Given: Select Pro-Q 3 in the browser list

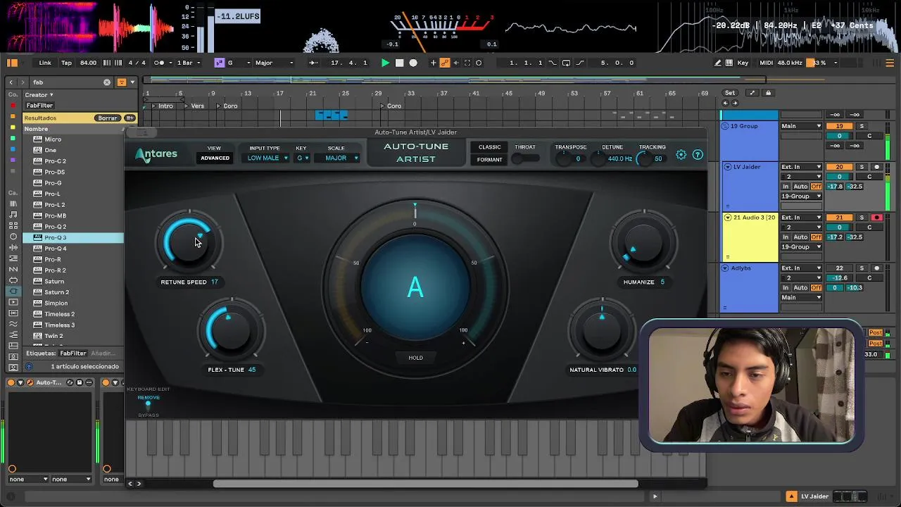Looking at the screenshot, I should pos(73,237).
